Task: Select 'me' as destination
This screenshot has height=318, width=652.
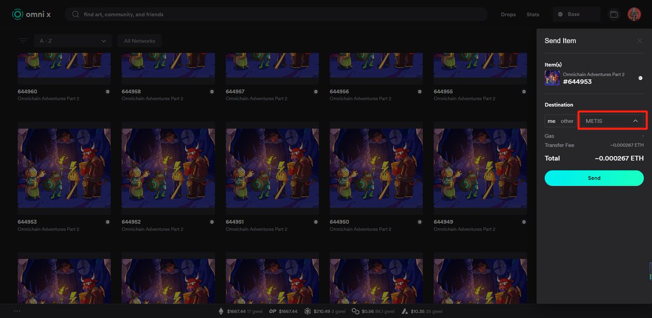Action: click(x=551, y=121)
